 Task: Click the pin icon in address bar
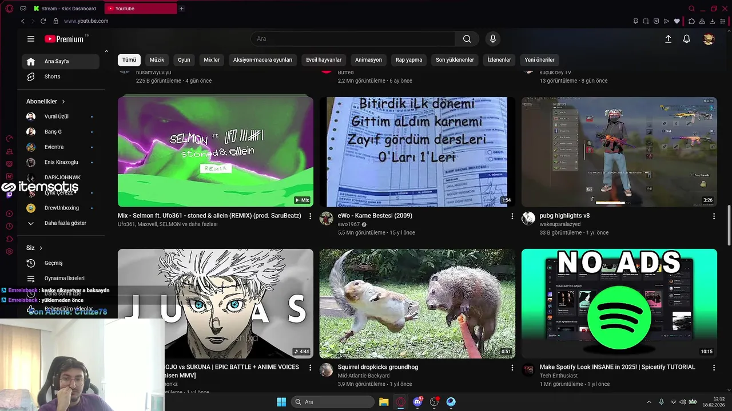click(x=635, y=21)
